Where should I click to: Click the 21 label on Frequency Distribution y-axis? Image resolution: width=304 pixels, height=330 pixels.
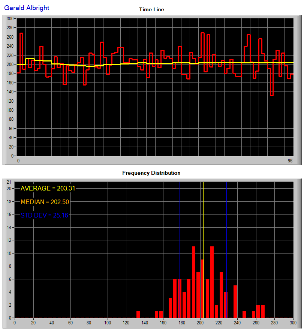tap(9, 182)
